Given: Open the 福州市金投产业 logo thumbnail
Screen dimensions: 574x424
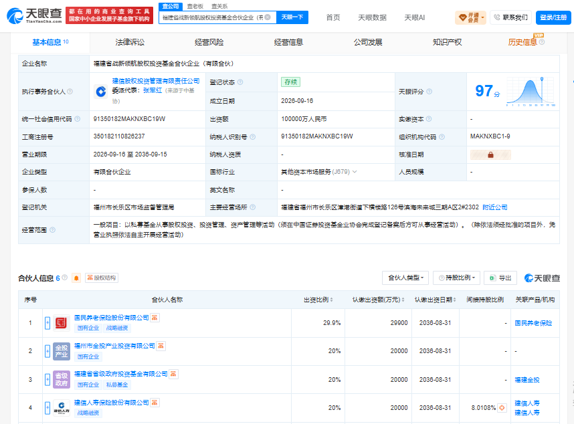Looking at the screenshot, I should [x=61, y=351].
